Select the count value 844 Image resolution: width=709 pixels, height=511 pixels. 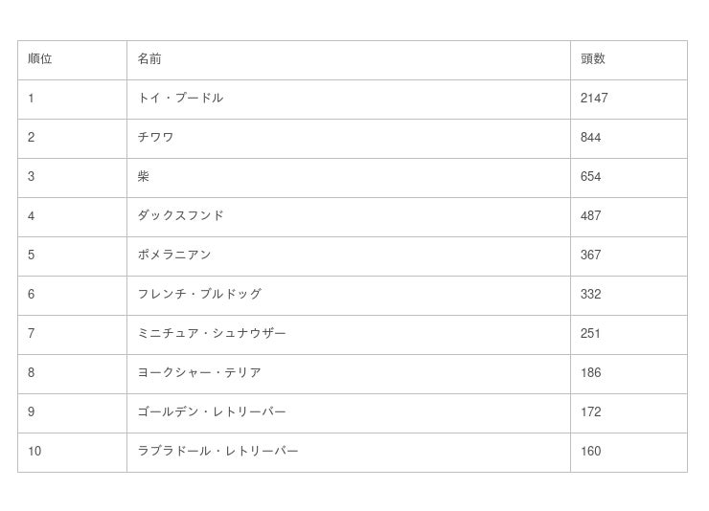click(591, 138)
